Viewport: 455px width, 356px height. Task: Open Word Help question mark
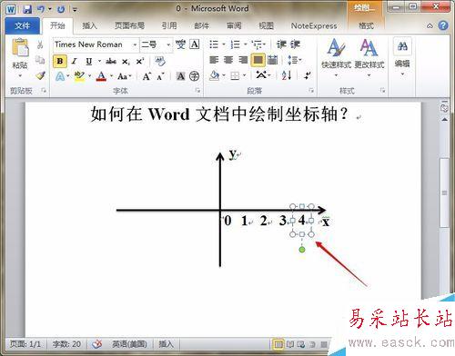tap(443, 25)
